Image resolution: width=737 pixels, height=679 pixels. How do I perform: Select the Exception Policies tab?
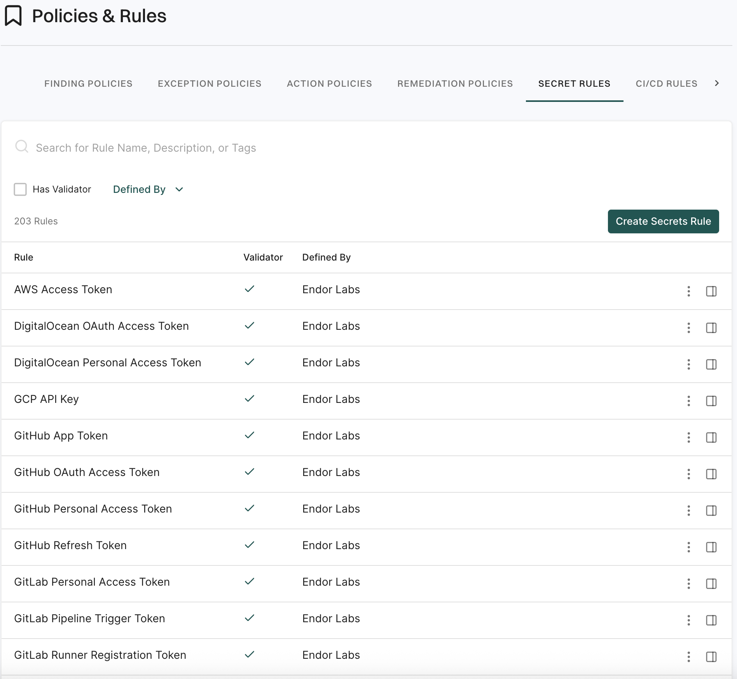pyautogui.click(x=209, y=84)
